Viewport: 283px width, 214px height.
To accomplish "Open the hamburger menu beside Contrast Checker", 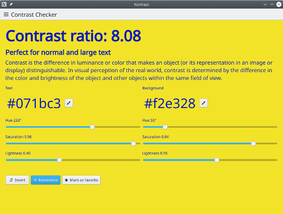I will 6,15.
